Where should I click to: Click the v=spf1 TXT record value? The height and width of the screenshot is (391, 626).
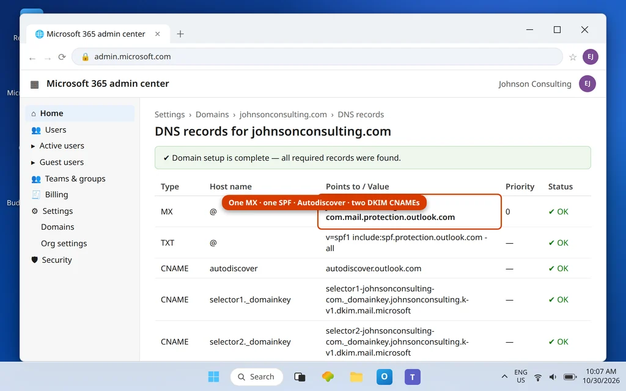click(x=407, y=243)
